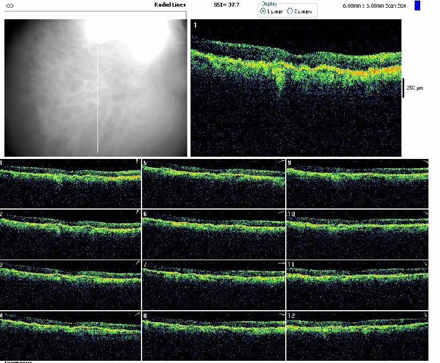The image size is (440, 363).
Task: Click the scan direction arrow on thumbnail 1
Action: [x=137, y=162]
